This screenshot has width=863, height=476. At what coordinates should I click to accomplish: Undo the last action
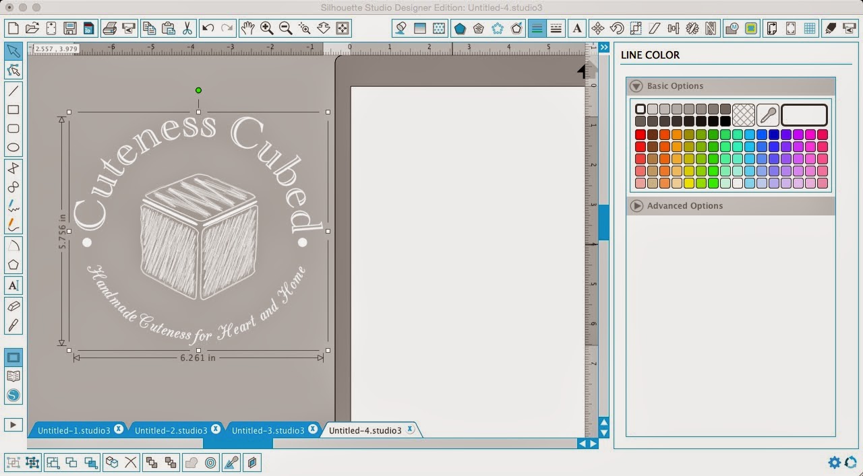coord(208,28)
